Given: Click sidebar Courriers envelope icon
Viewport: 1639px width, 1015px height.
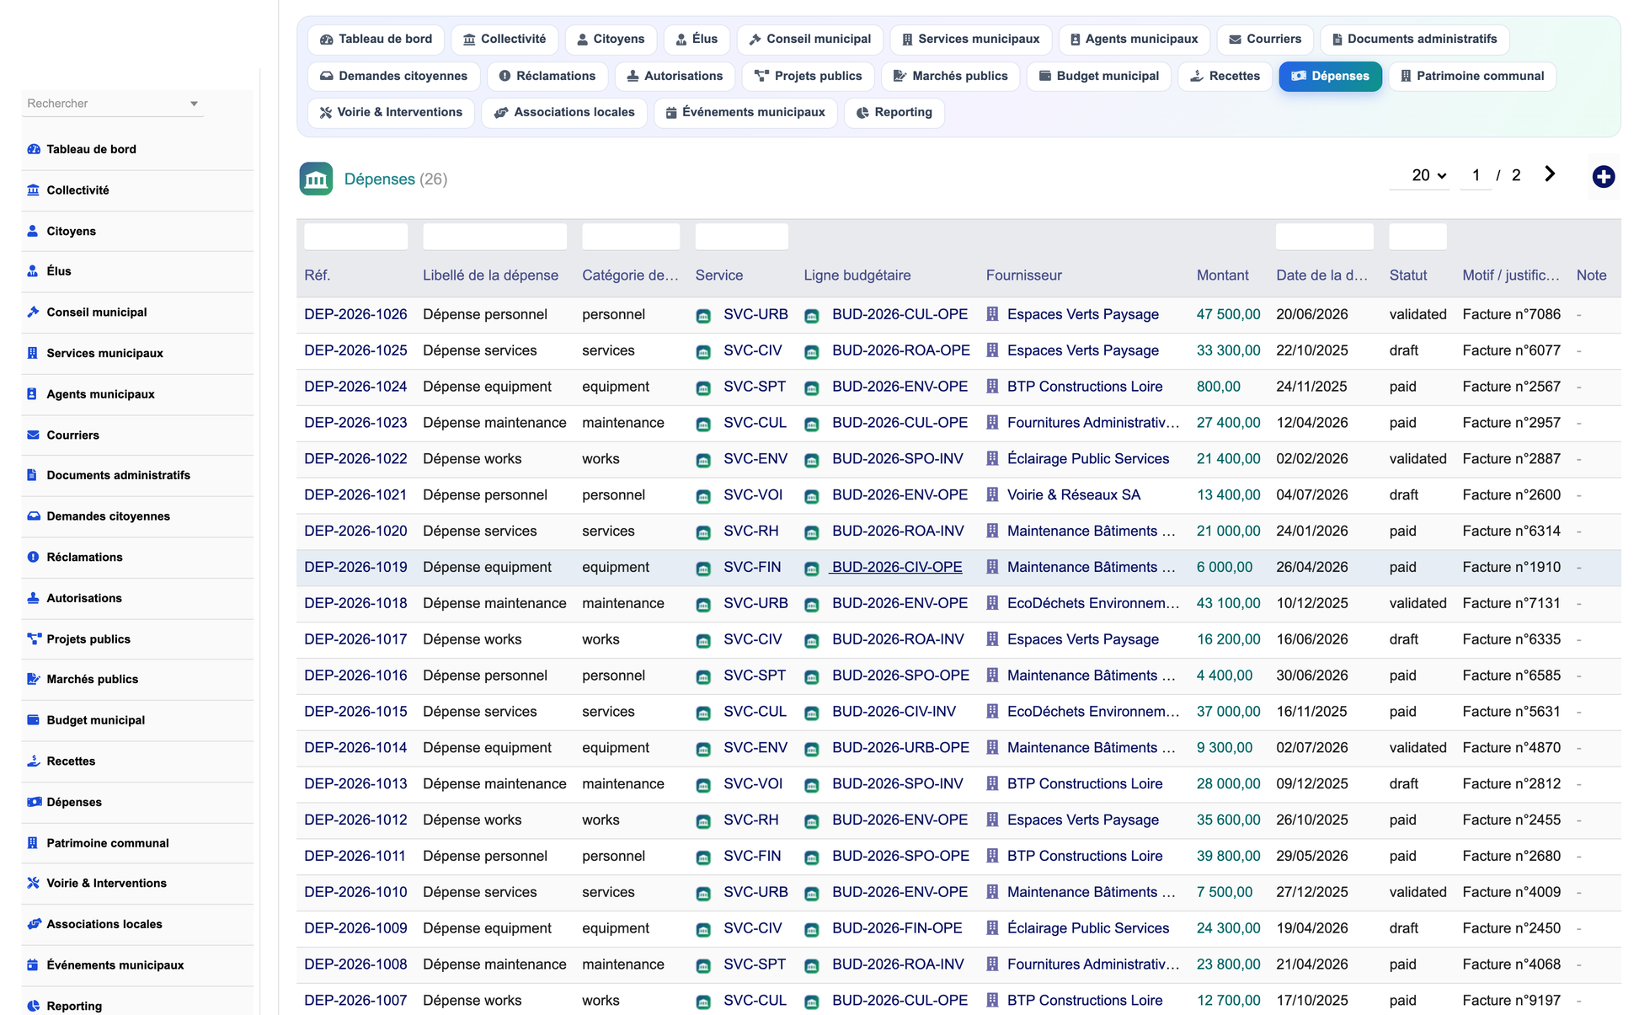Looking at the screenshot, I should click(34, 435).
